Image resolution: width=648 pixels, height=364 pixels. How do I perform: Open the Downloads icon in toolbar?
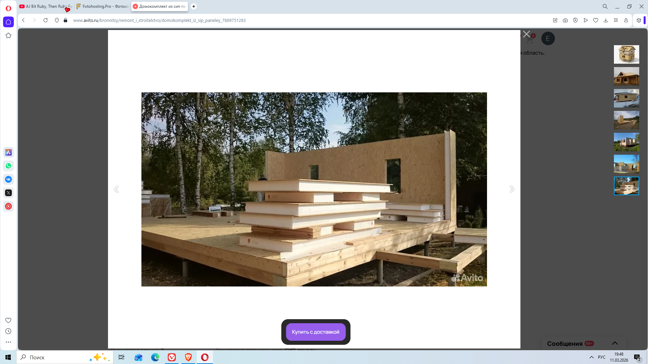[x=606, y=20]
